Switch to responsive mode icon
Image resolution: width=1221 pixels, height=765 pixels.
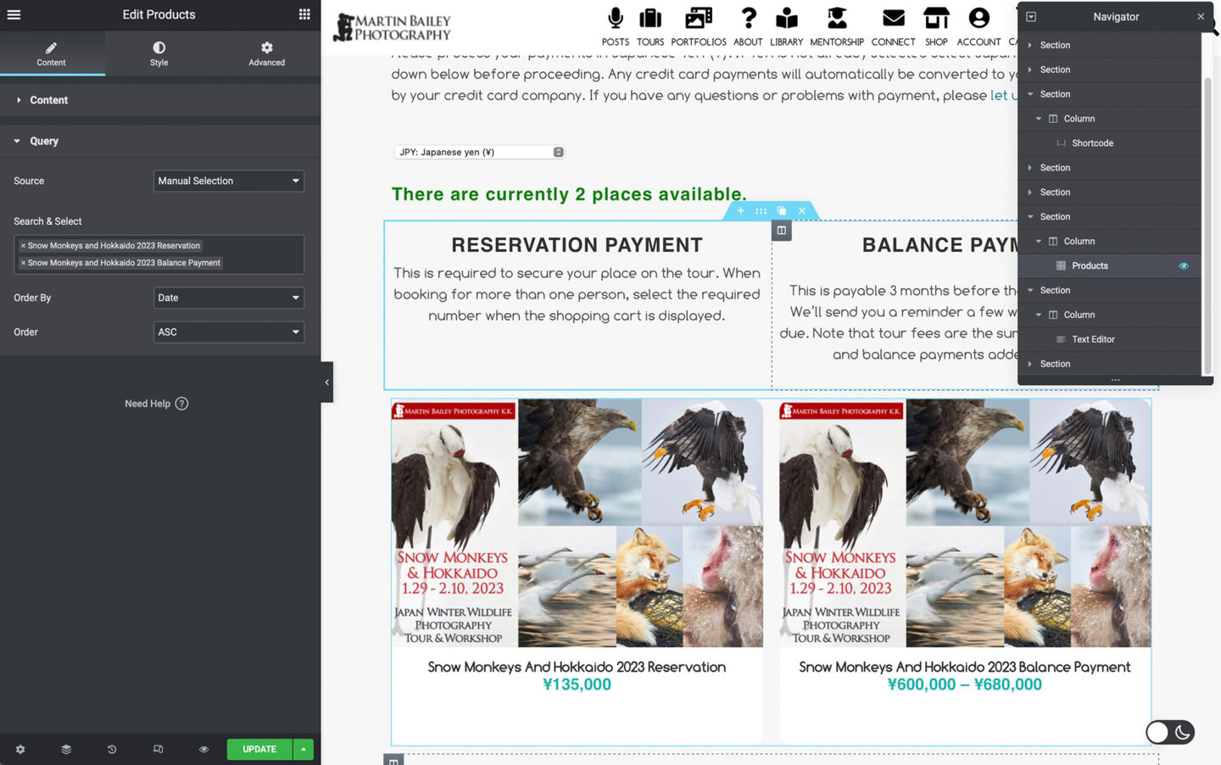[158, 750]
